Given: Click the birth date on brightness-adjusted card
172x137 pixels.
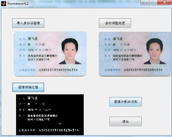Looking at the screenshot, I should pos(124,50).
